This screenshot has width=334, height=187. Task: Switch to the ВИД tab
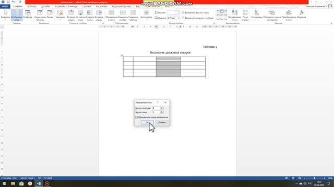tap(138, 7)
